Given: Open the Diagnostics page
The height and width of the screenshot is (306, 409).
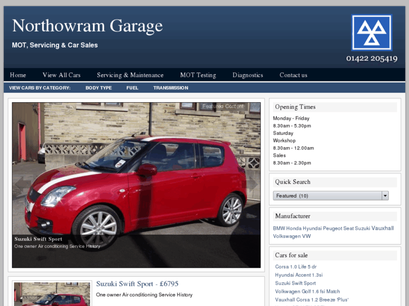Looking at the screenshot, I should 248,75.
